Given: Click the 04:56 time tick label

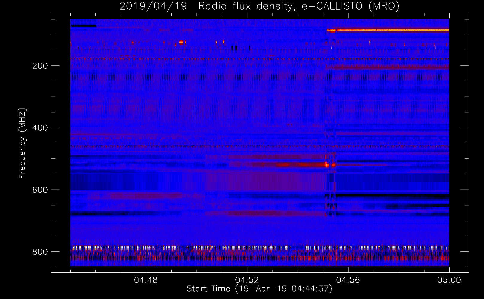Looking at the screenshot, I should click(348, 280).
